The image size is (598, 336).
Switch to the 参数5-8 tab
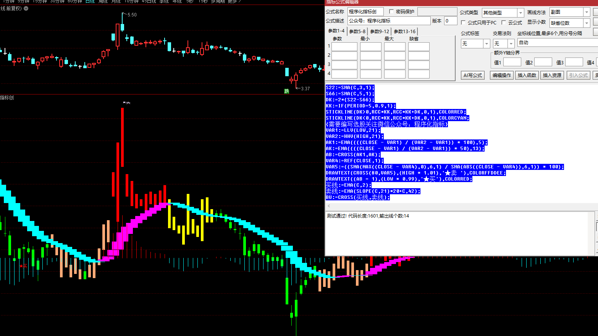point(357,32)
